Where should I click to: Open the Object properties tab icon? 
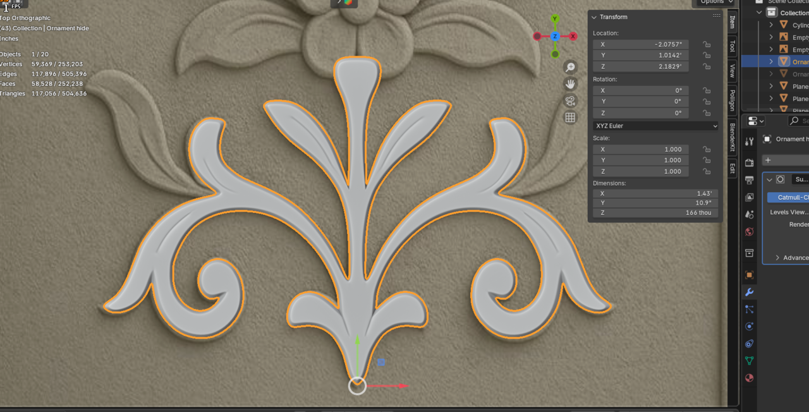(750, 275)
